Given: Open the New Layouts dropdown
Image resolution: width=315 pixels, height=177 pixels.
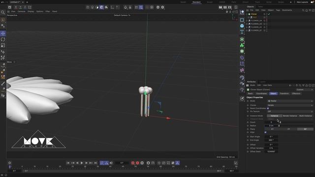Looking at the screenshot, I should pos(302,2).
